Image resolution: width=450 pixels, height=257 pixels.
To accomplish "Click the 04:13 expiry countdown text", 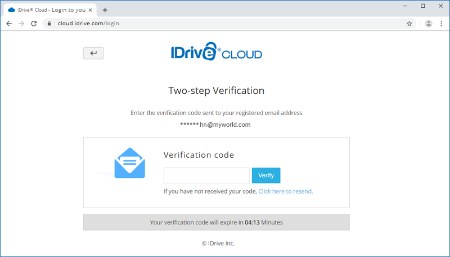I will tap(252, 222).
